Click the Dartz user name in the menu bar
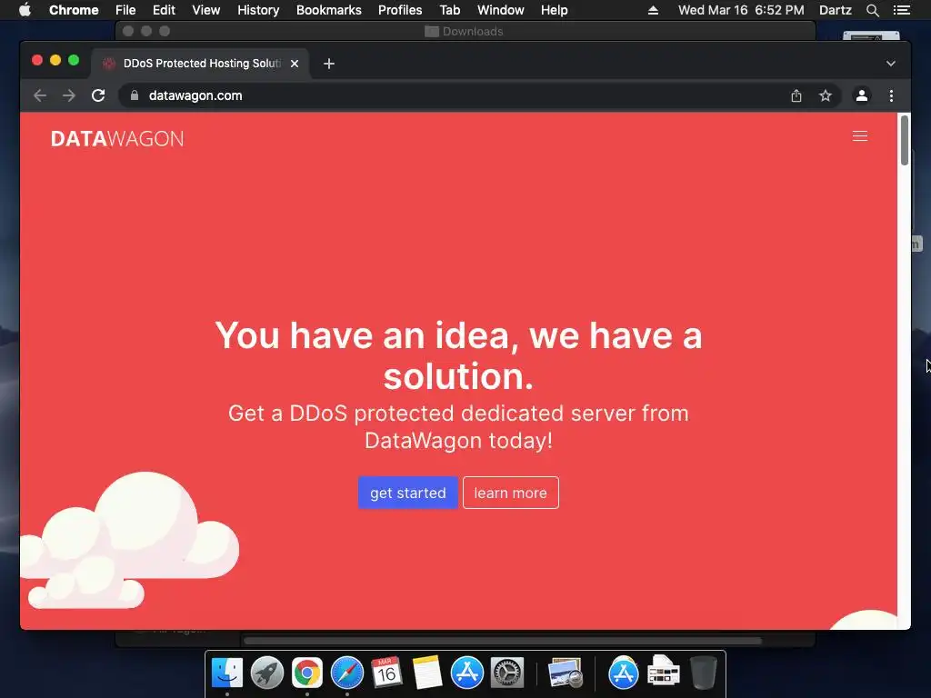This screenshot has width=931, height=698. tap(836, 10)
